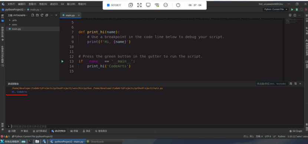Close the debug console panel
This screenshot has width=308, height=144.
pos(300,84)
